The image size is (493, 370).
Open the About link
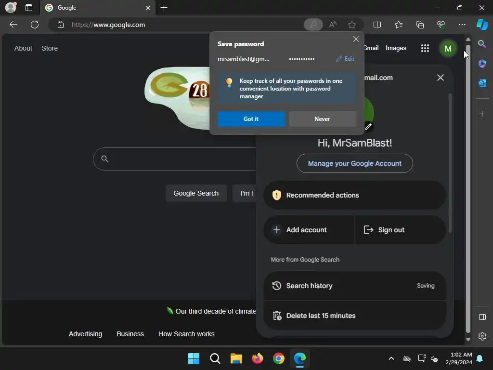23,48
